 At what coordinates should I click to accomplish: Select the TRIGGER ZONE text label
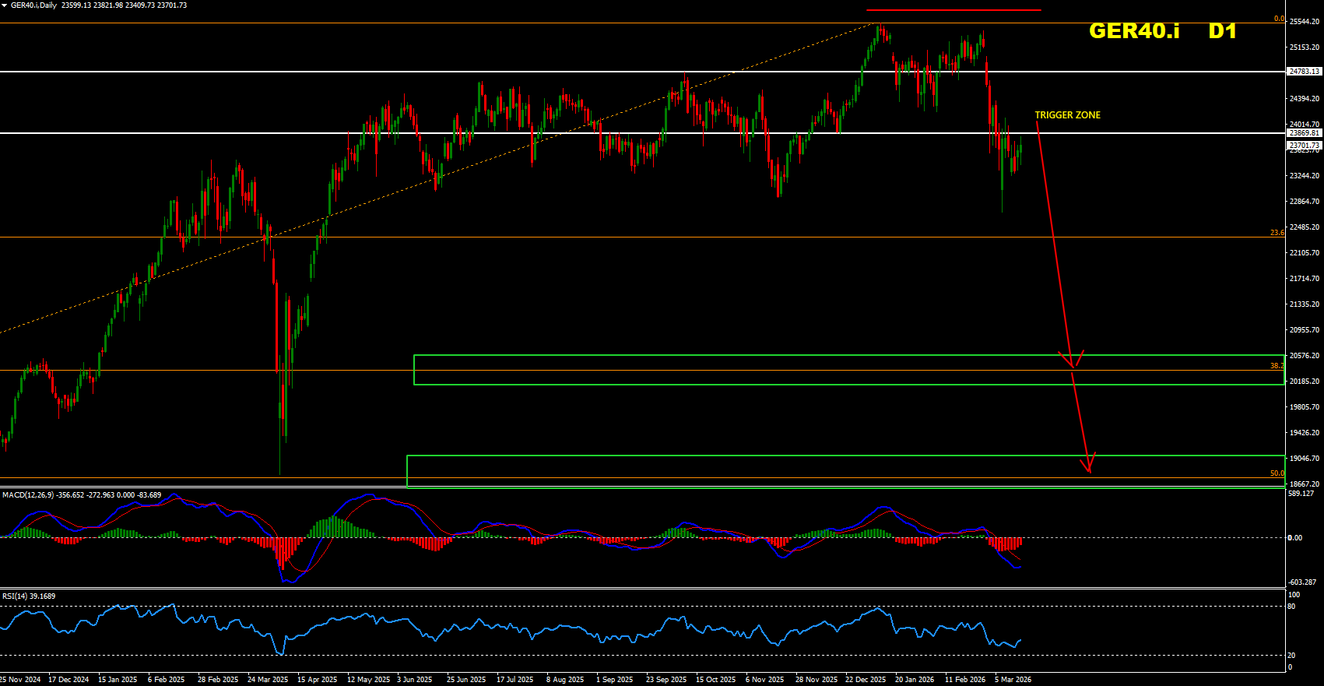point(1067,115)
